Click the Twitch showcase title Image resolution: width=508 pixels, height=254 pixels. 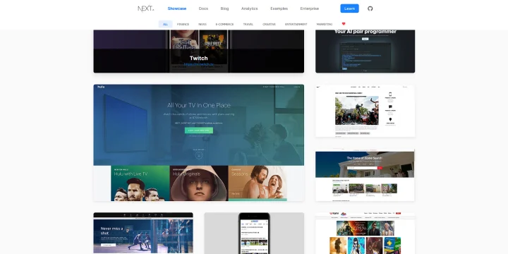click(x=198, y=59)
